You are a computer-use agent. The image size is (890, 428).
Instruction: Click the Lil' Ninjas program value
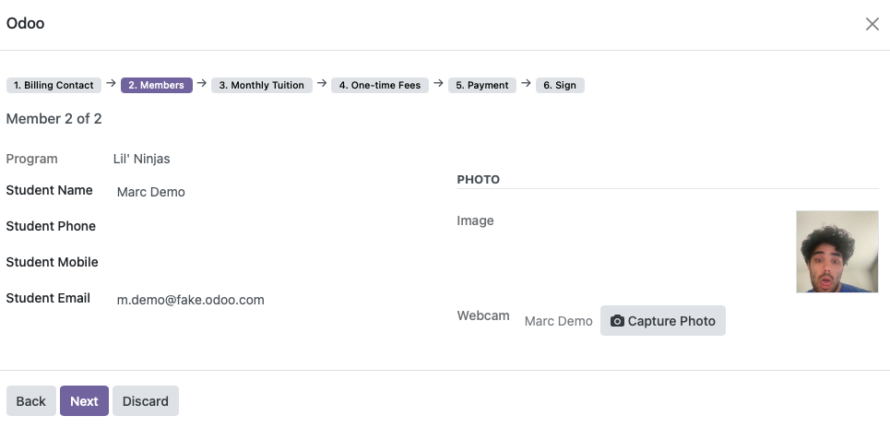pyautogui.click(x=141, y=159)
